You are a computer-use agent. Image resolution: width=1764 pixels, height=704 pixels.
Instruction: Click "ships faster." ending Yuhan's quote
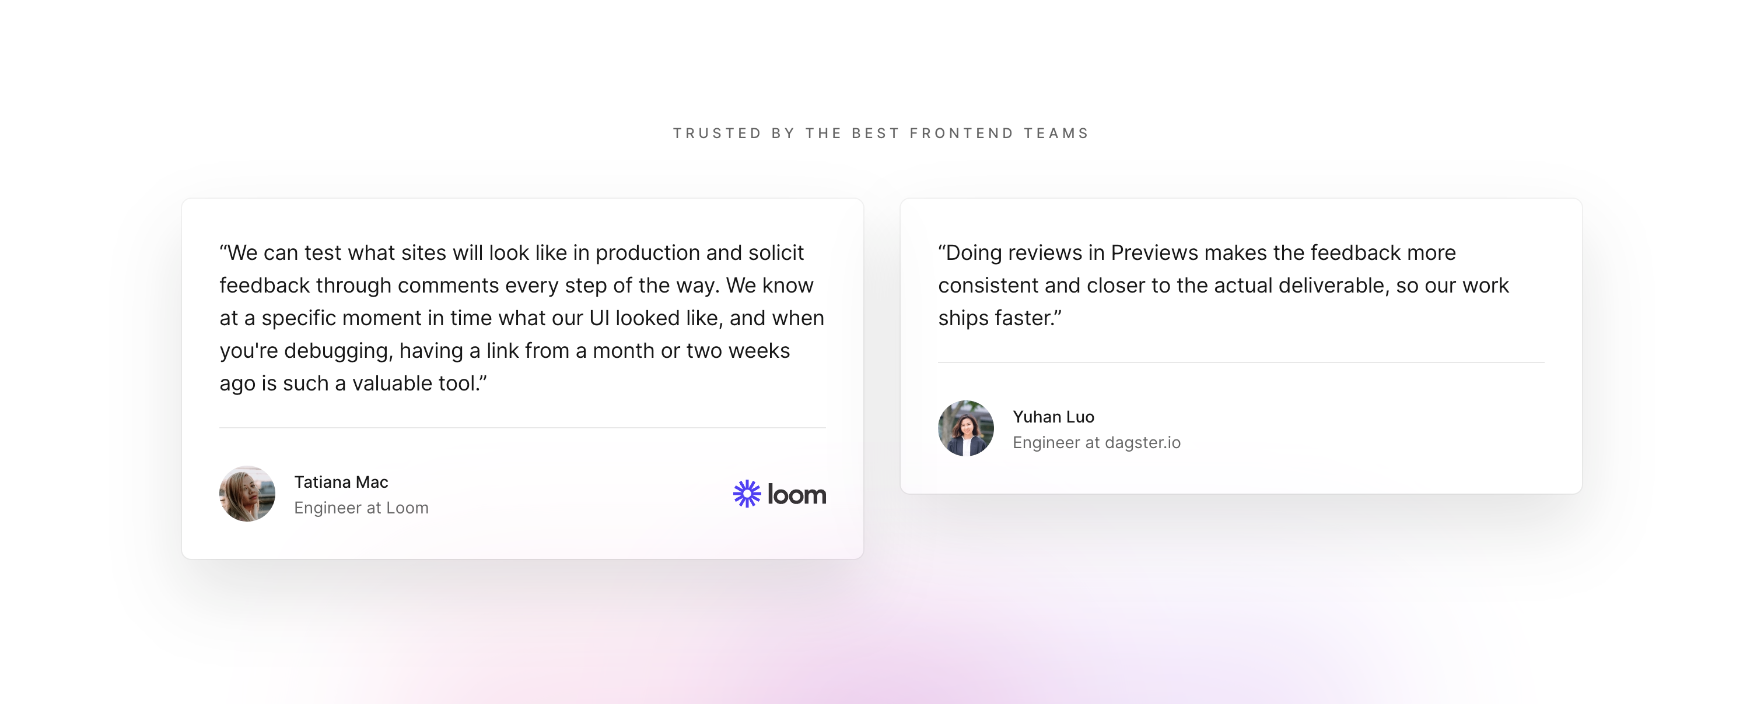tap(999, 318)
